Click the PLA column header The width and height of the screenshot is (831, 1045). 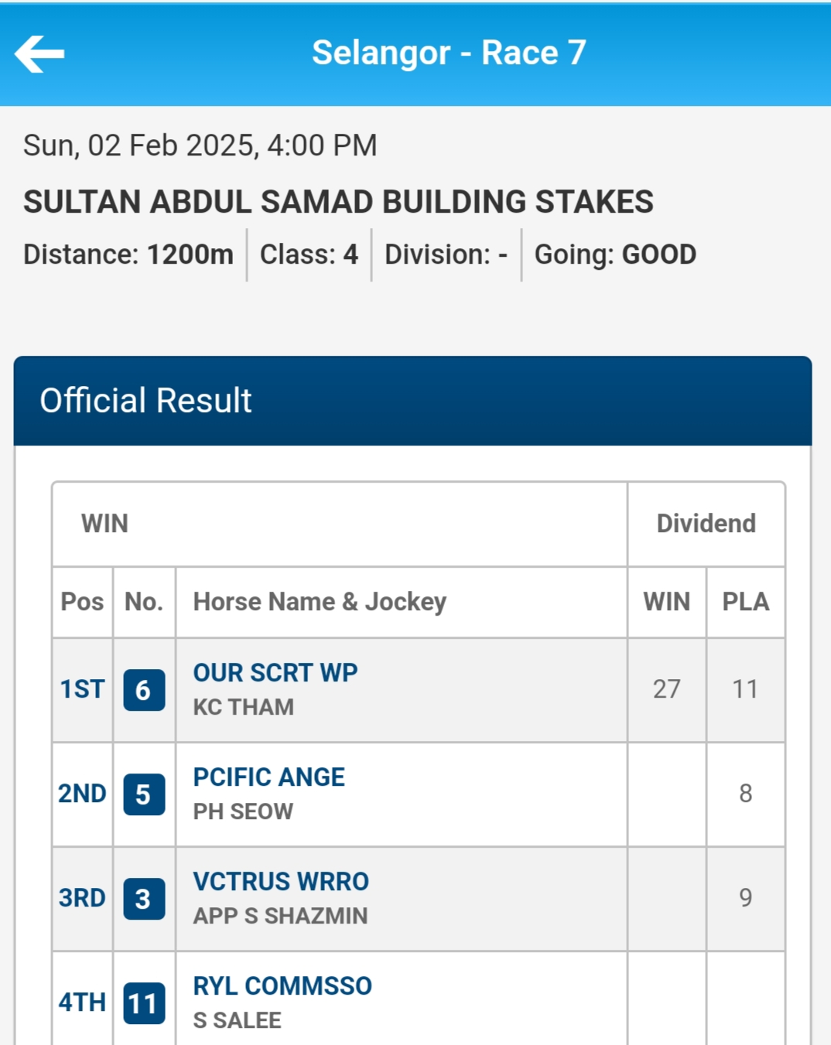pyautogui.click(x=745, y=602)
